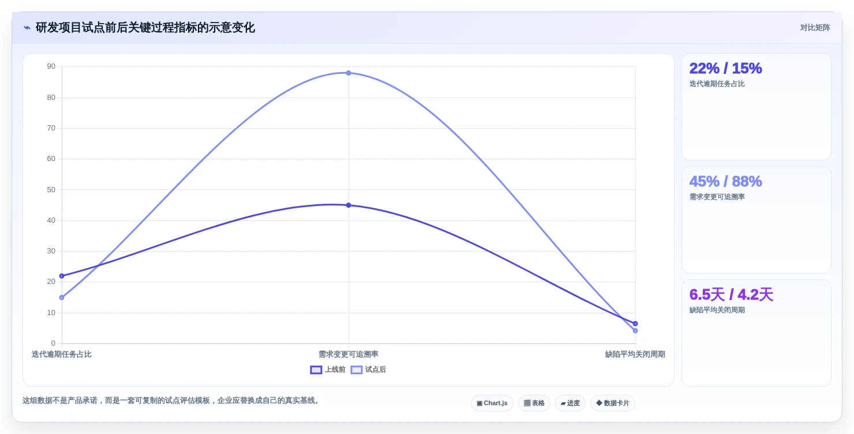Click the y-axis label 90
The height and width of the screenshot is (434, 854).
point(51,66)
